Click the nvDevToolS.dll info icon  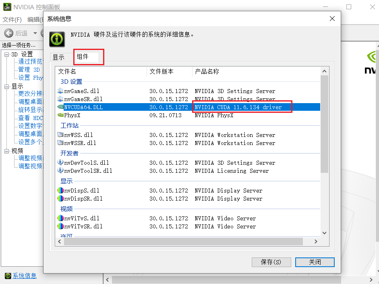[60, 162]
